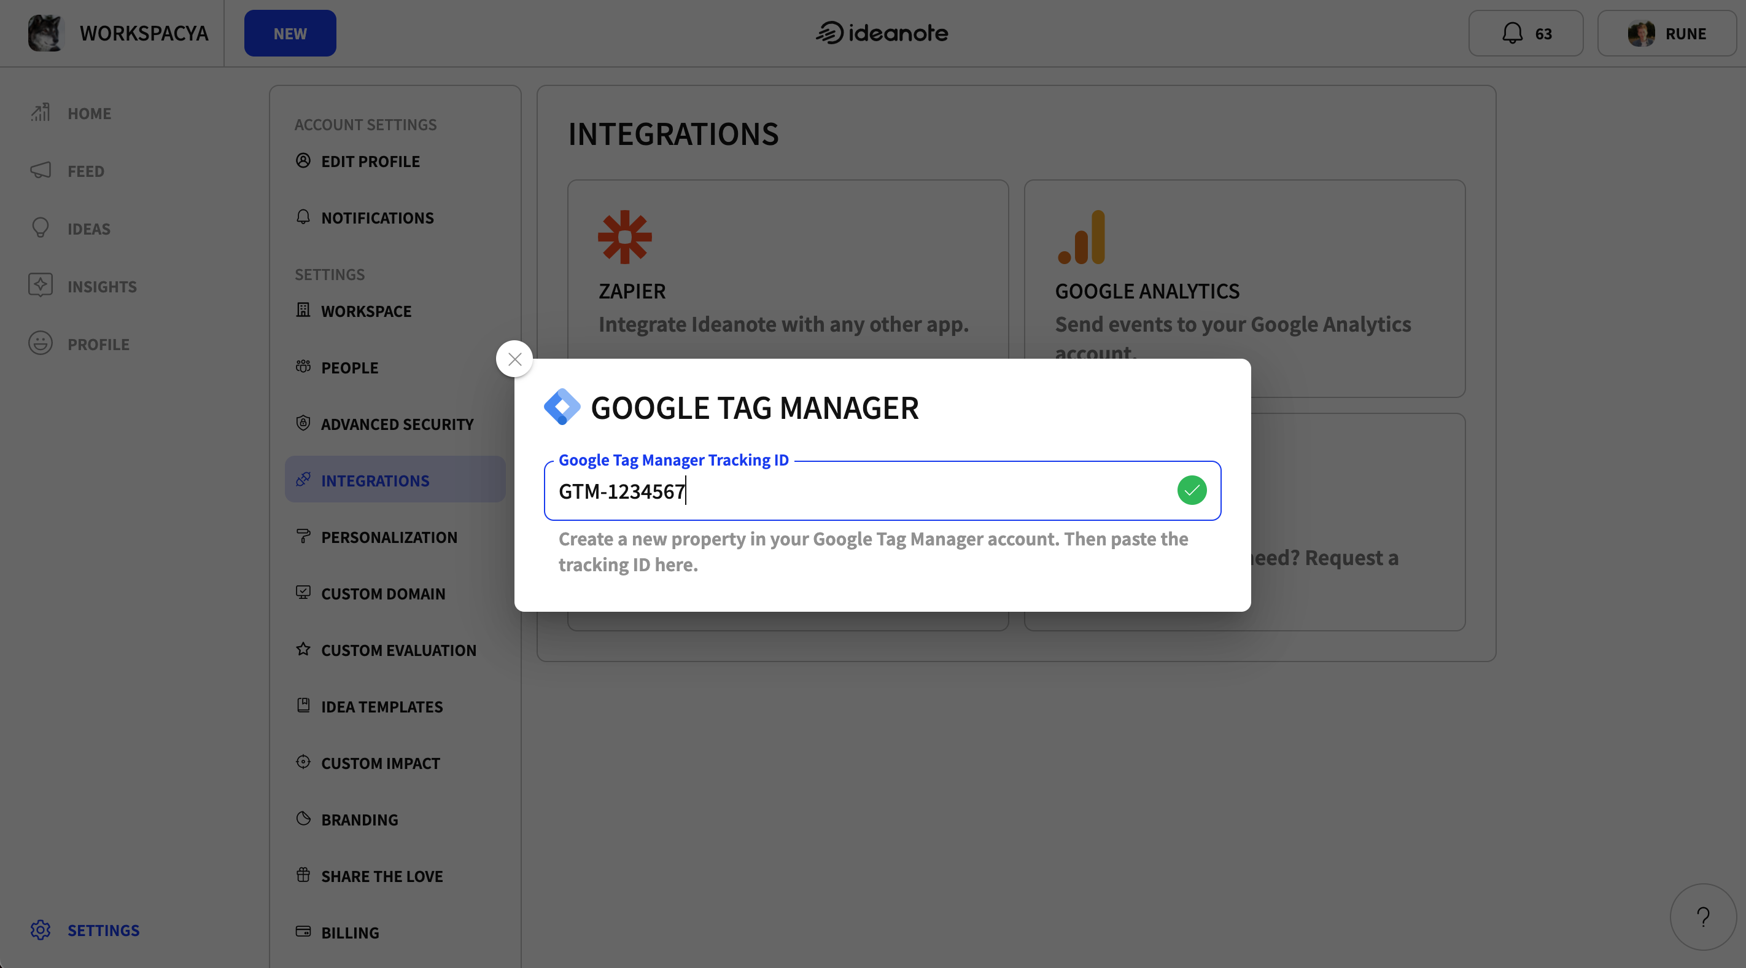Screen dimensions: 1746x968
Task: Click the Custom Evaluation star icon
Action: [x=303, y=649]
